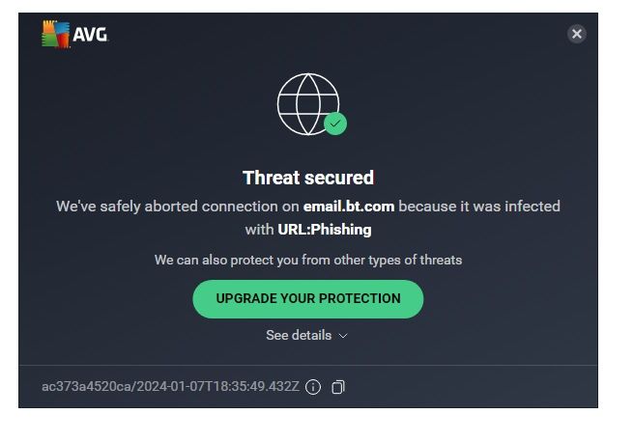Click the green checkmark badge
Screen dimensions: 634x442
(x=335, y=124)
